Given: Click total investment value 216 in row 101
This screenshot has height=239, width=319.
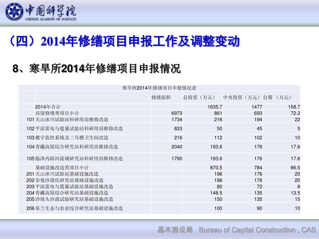Looking at the screenshot, I should point(218,119).
